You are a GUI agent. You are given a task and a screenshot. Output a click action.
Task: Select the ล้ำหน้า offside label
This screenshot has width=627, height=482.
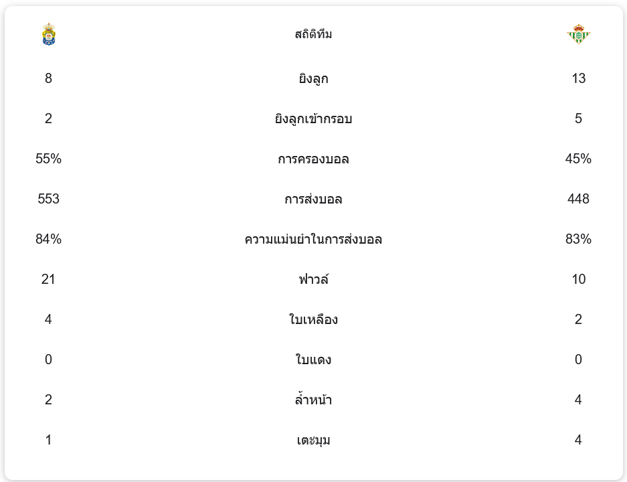tap(313, 400)
